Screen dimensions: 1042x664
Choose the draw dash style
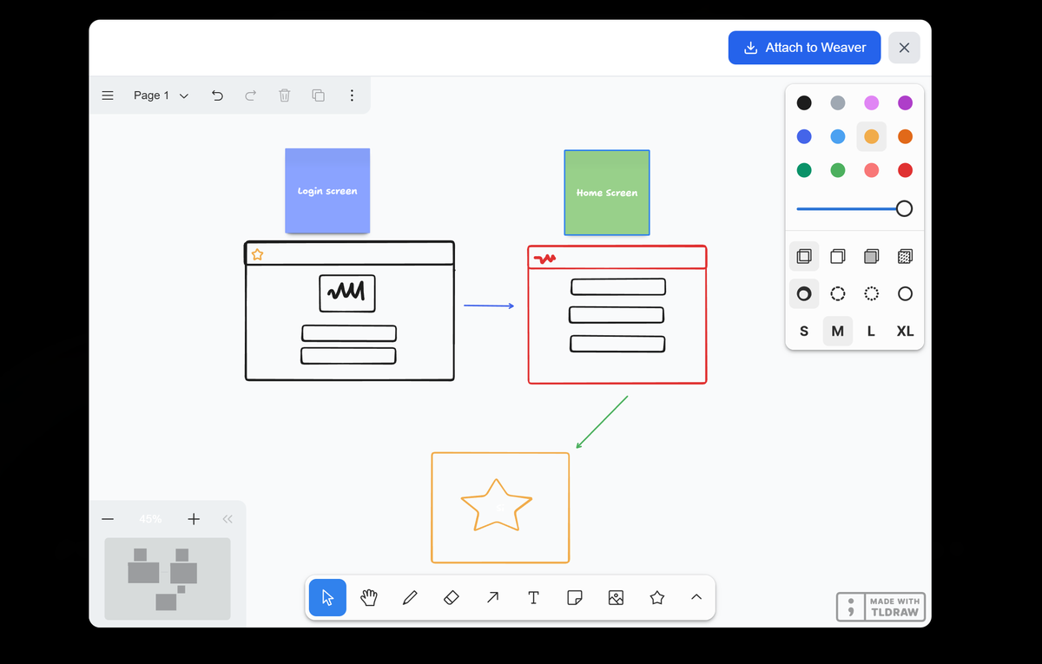(x=804, y=293)
